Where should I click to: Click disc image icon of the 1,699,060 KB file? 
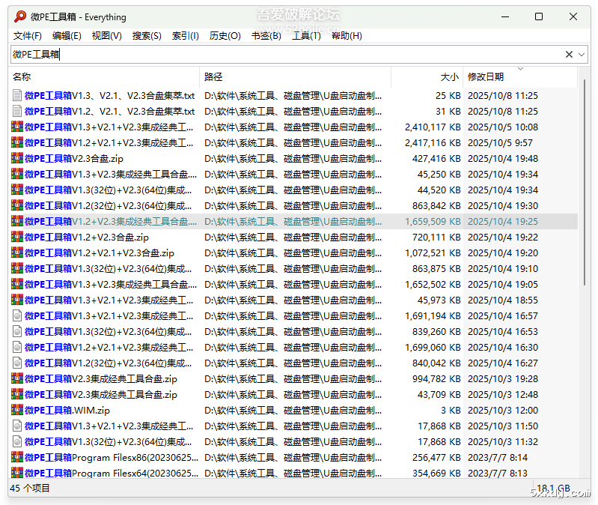point(17,348)
